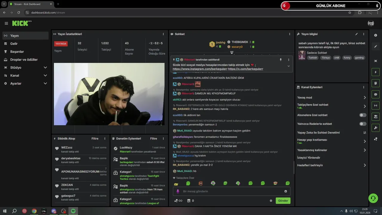Click the Gönder send button
The height and width of the screenshot is (215, 382).
pos(283,201)
